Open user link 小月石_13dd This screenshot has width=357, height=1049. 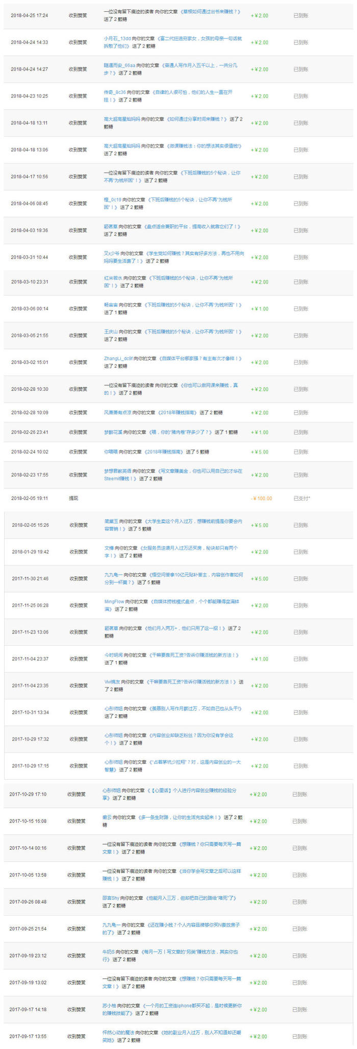point(117,38)
